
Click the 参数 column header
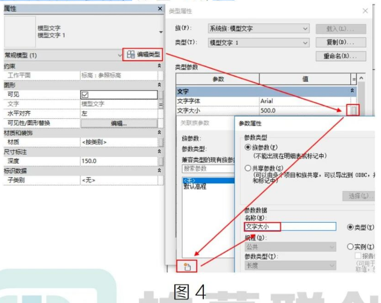(218, 79)
